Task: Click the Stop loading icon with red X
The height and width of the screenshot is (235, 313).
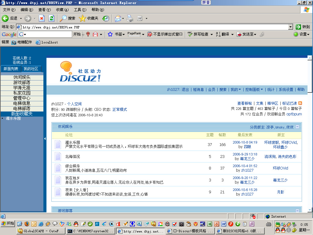Action: tap(42, 18)
